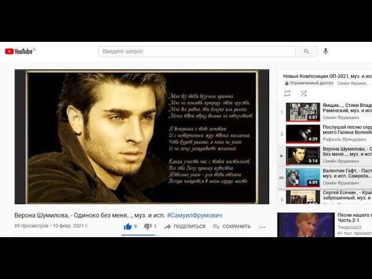Click the 'Ограниченный доступ' privacy badge
The width and height of the screenshot is (372, 279).
tap(309, 83)
